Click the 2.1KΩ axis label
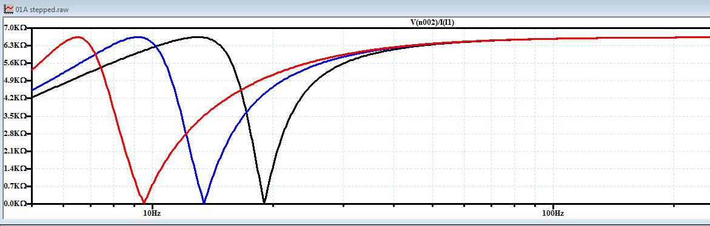The height and width of the screenshot is (226, 710). pyautogui.click(x=15, y=151)
